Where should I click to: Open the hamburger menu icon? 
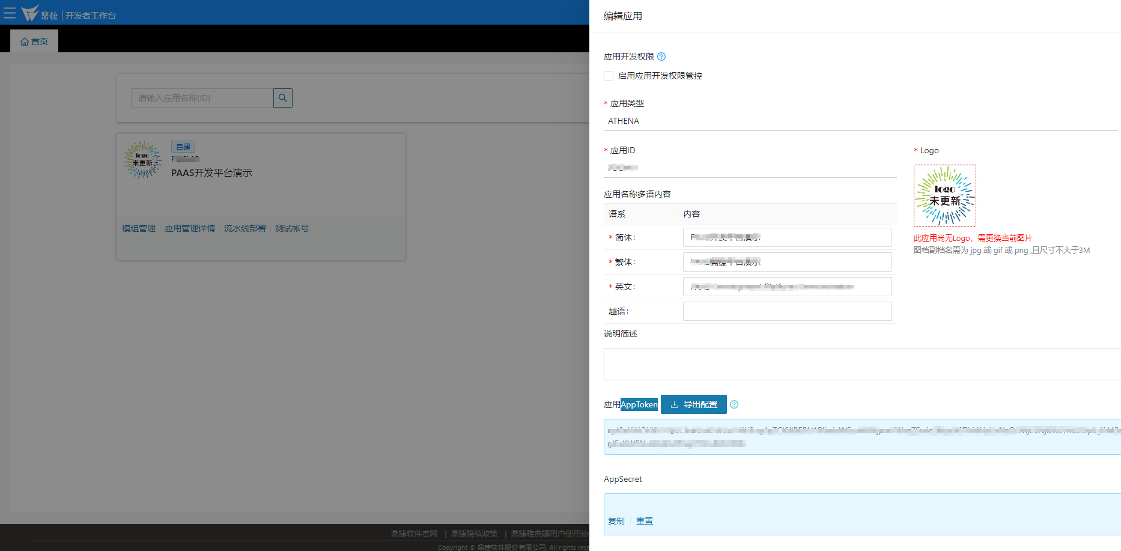(10, 13)
